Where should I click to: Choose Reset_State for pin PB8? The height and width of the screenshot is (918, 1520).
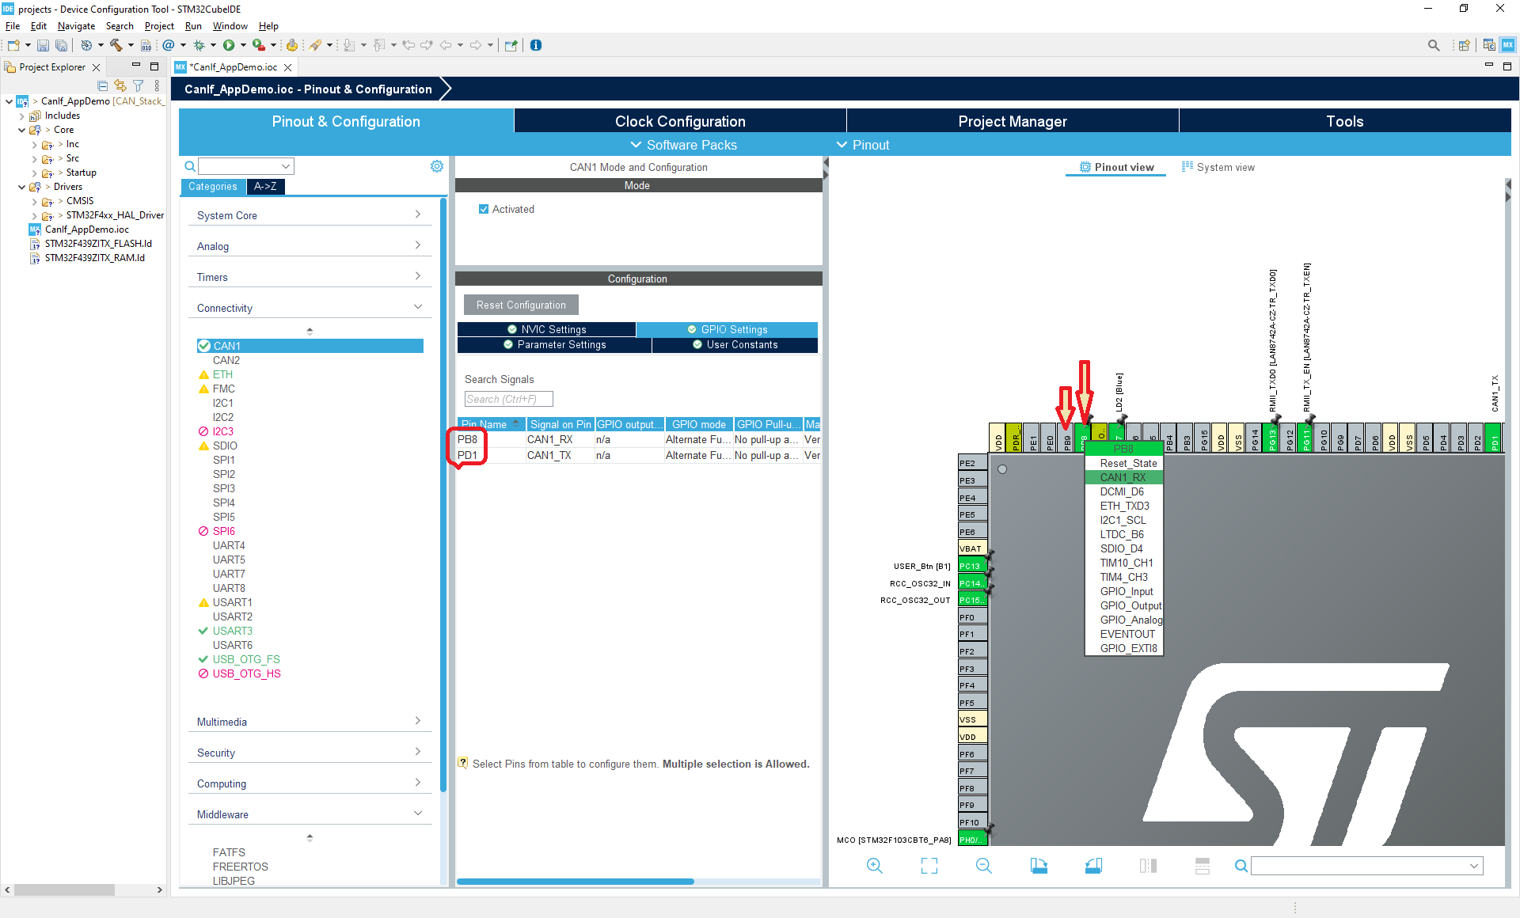tap(1128, 463)
